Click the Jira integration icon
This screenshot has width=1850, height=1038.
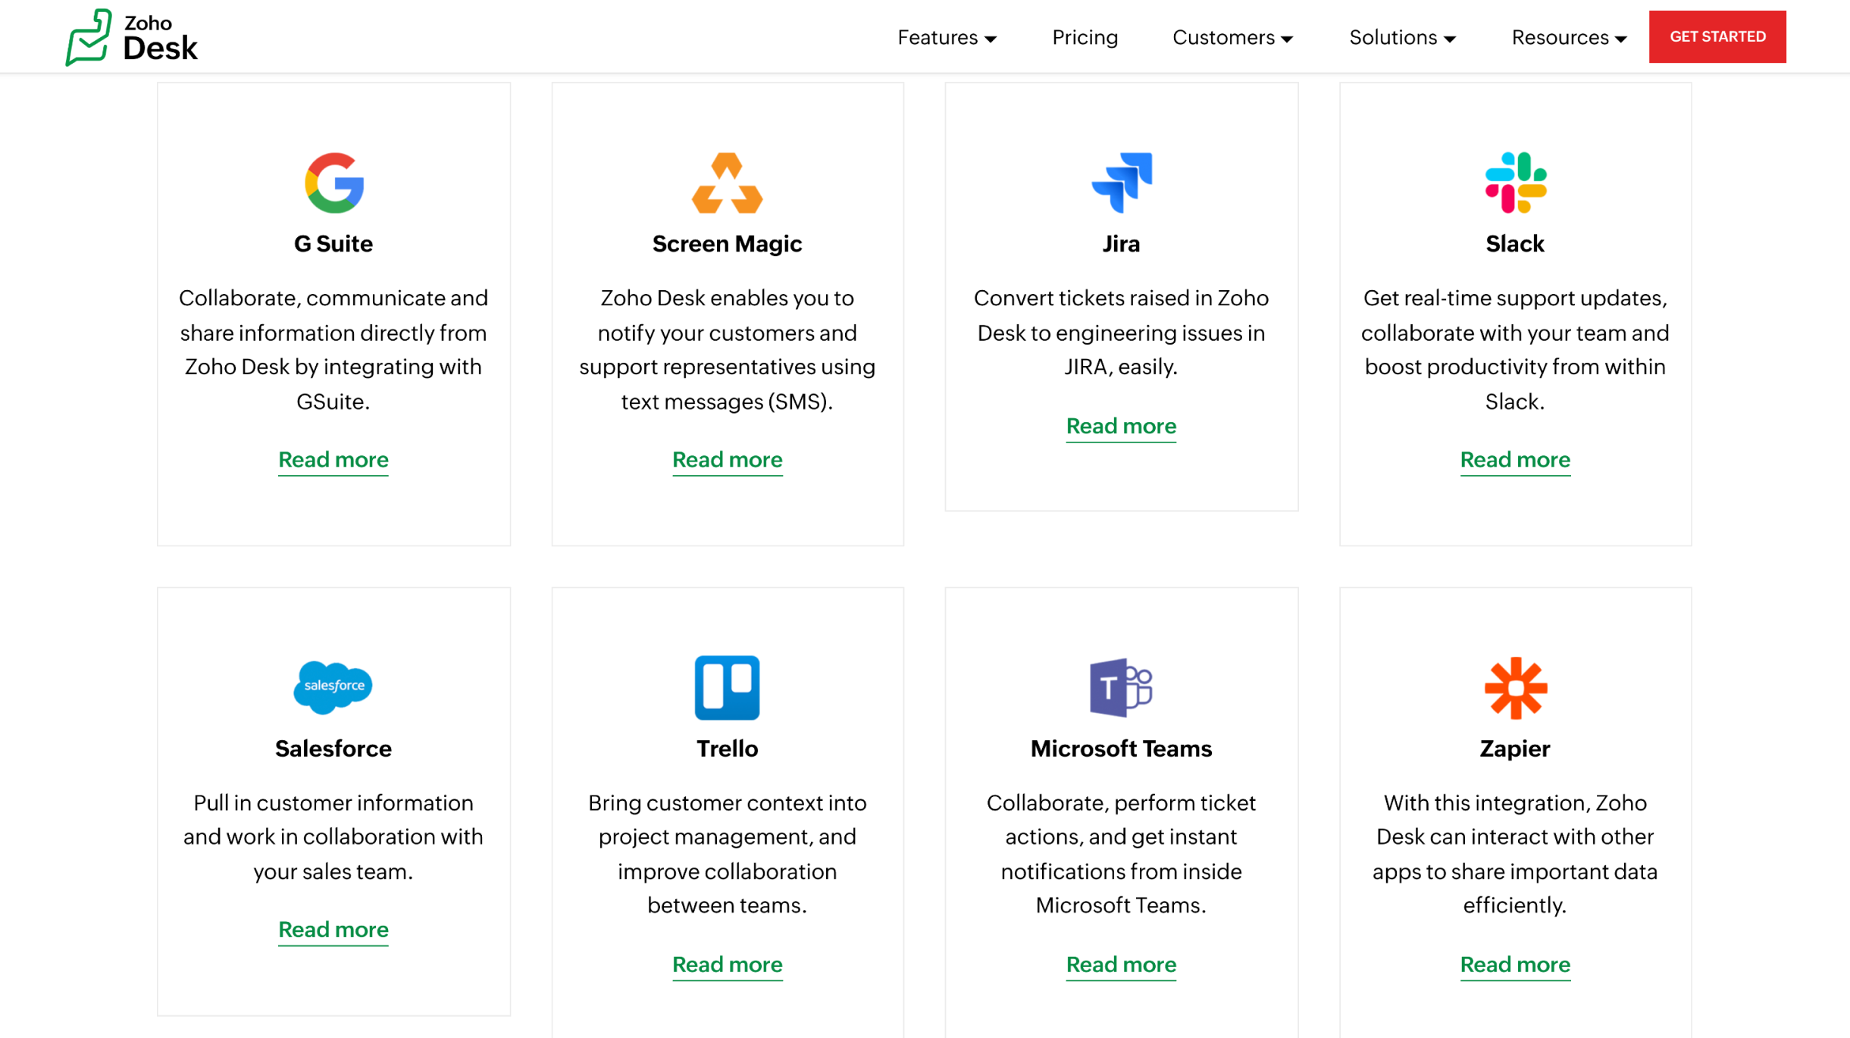click(x=1121, y=182)
